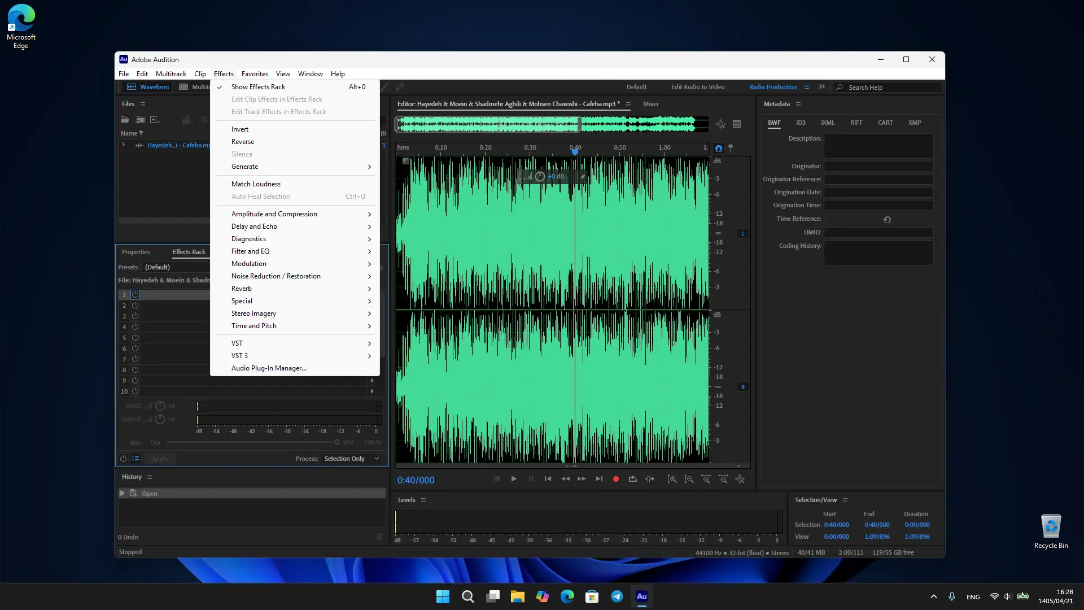
Task: Toggle snapping magnet icon in the timeline
Action: point(718,149)
